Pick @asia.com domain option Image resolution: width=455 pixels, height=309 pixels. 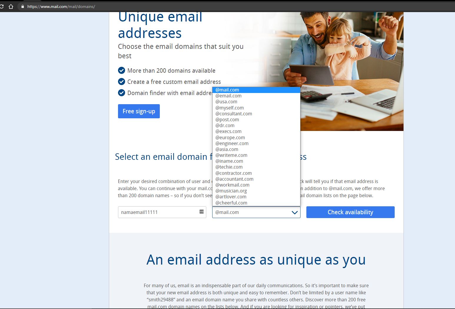[x=256, y=149]
